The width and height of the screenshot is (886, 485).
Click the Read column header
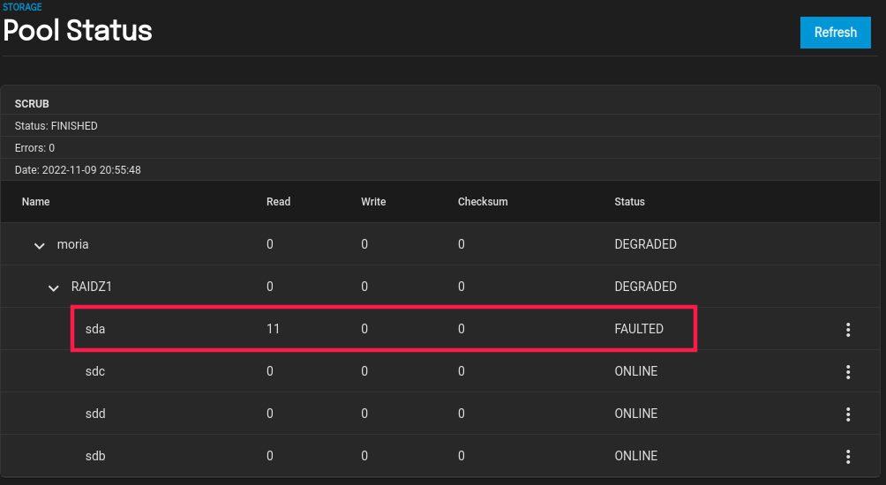click(278, 202)
